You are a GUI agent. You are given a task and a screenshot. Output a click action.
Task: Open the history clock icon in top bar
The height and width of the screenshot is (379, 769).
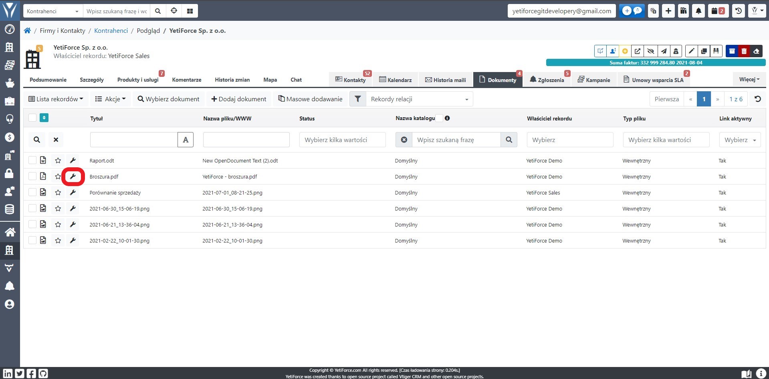point(739,11)
